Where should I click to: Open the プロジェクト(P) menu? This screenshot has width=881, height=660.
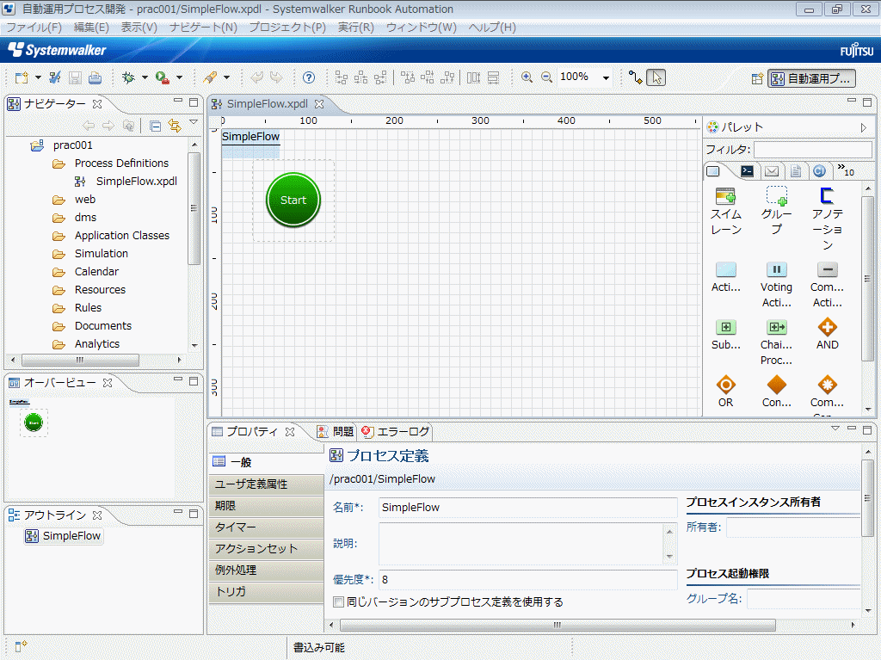[287, 28]
